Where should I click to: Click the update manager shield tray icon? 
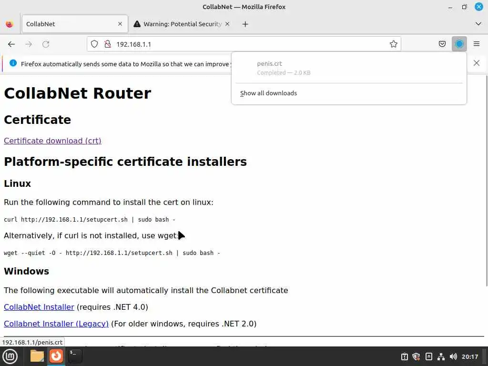pyautogui.click(x=416, y=356)
